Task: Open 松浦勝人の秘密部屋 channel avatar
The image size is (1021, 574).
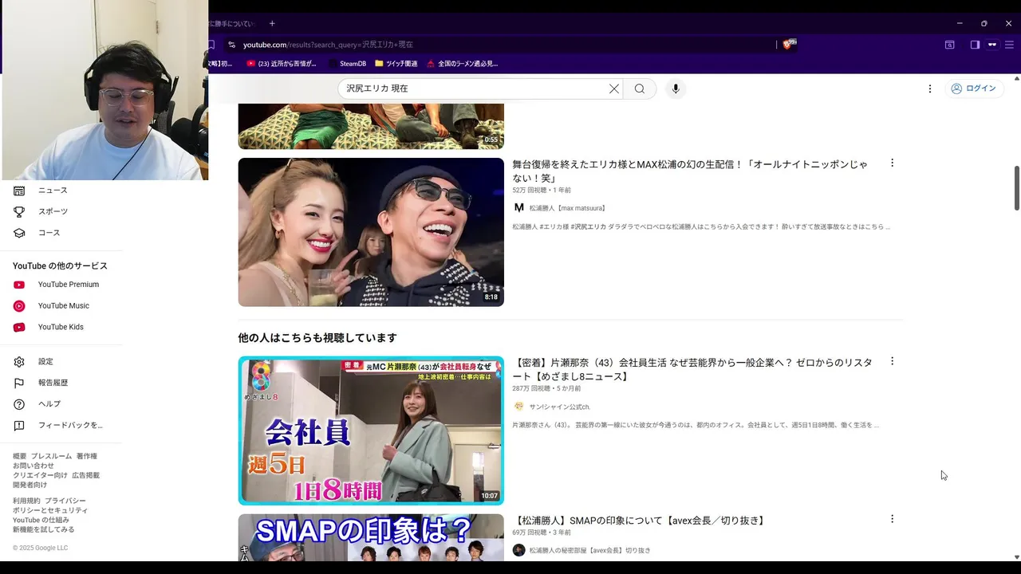Action: coord(519,550)
